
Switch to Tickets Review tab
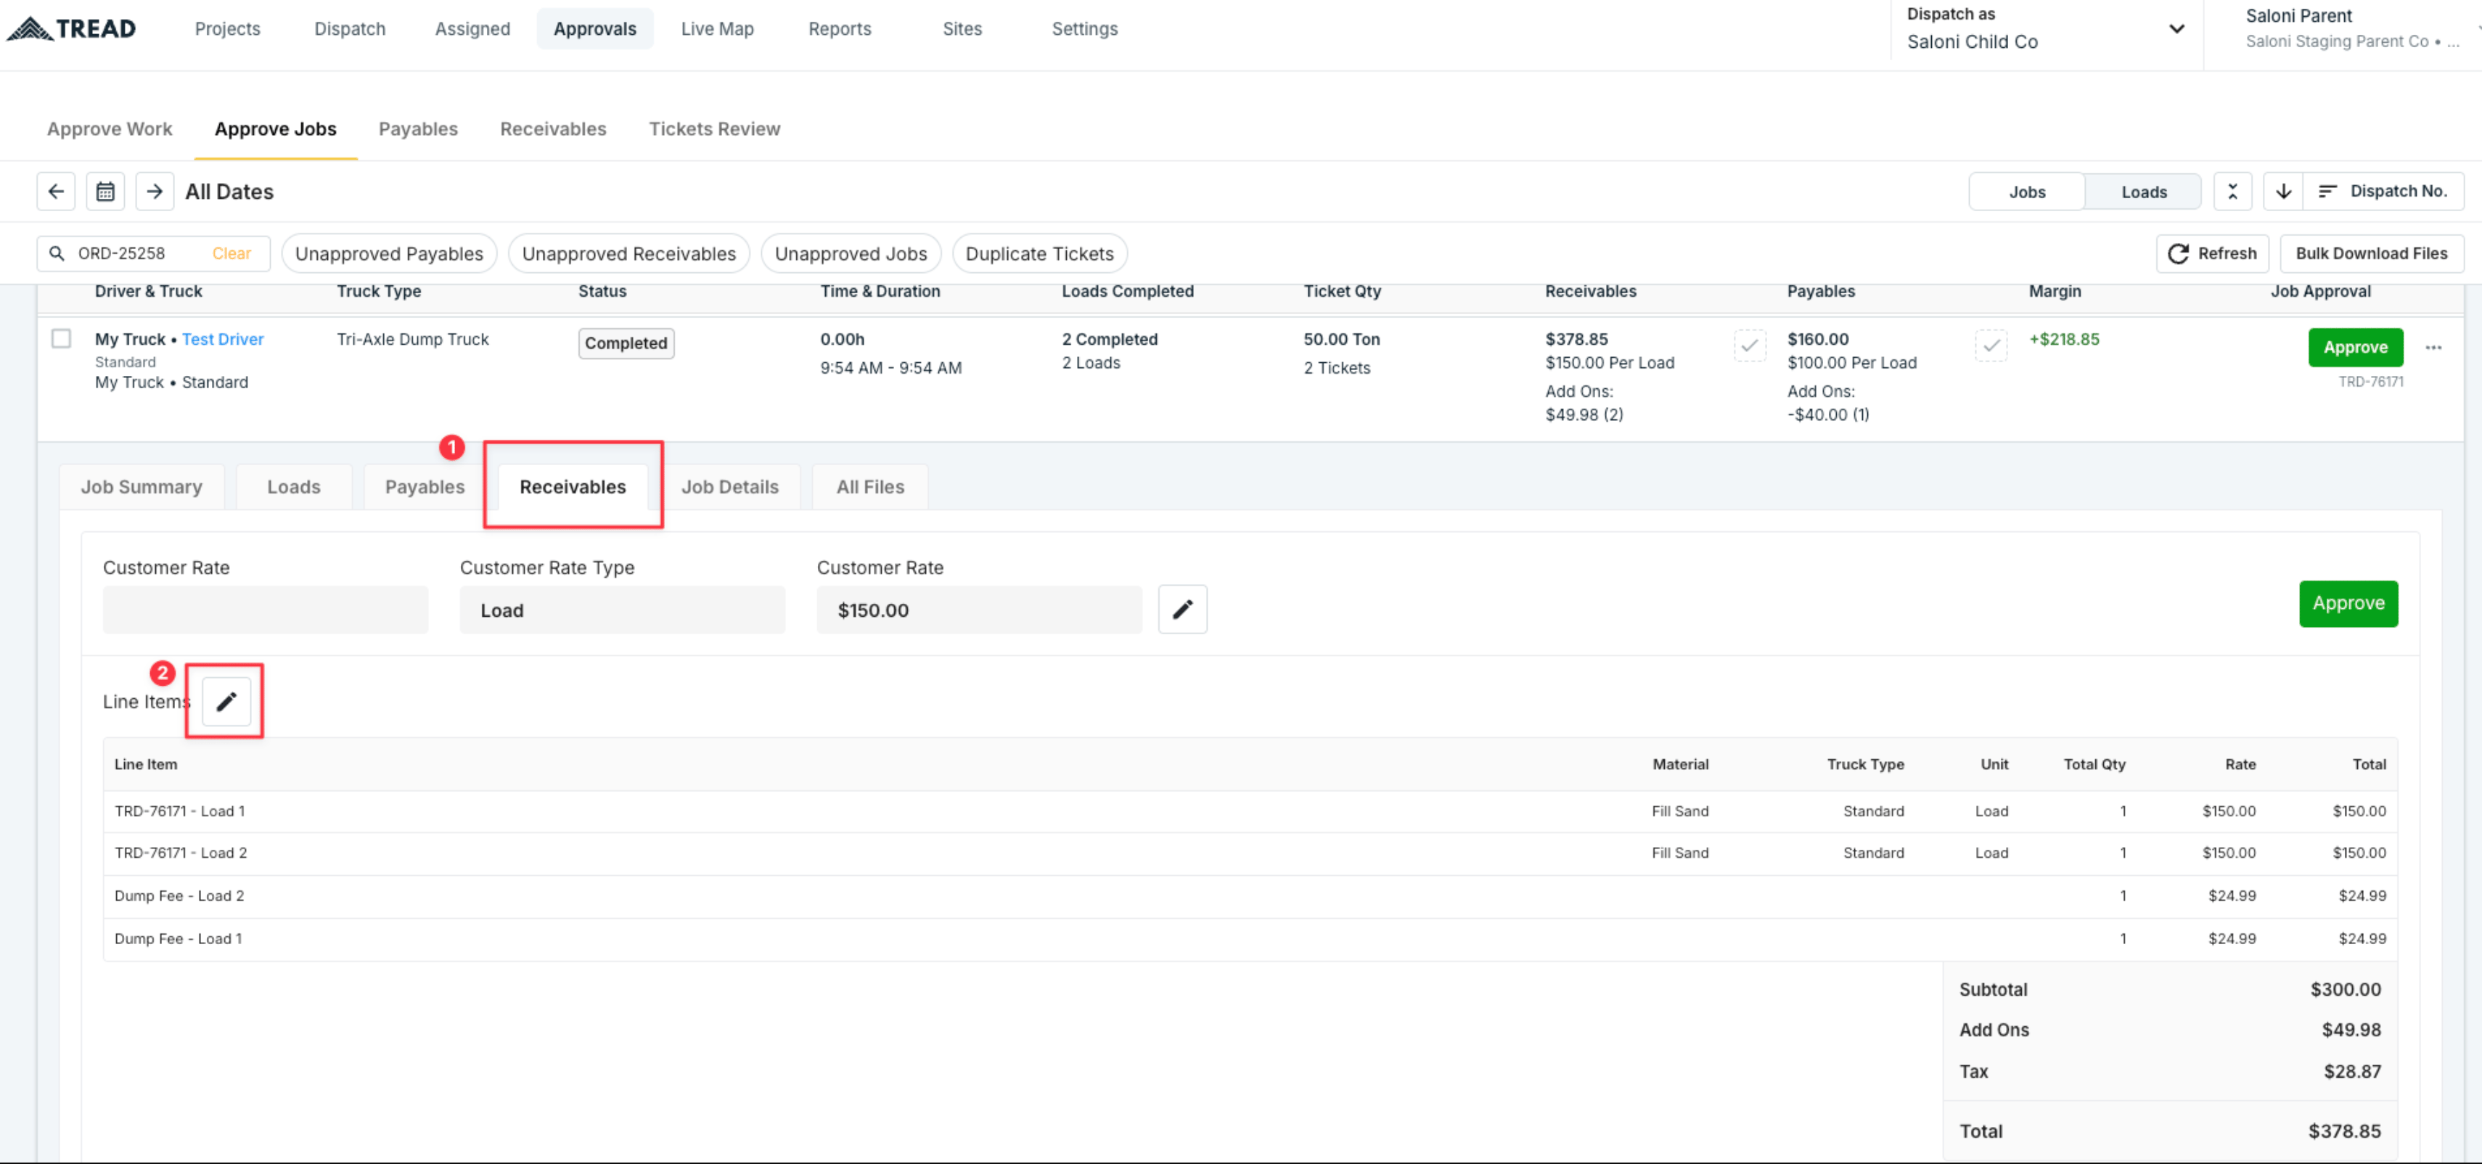714,129
